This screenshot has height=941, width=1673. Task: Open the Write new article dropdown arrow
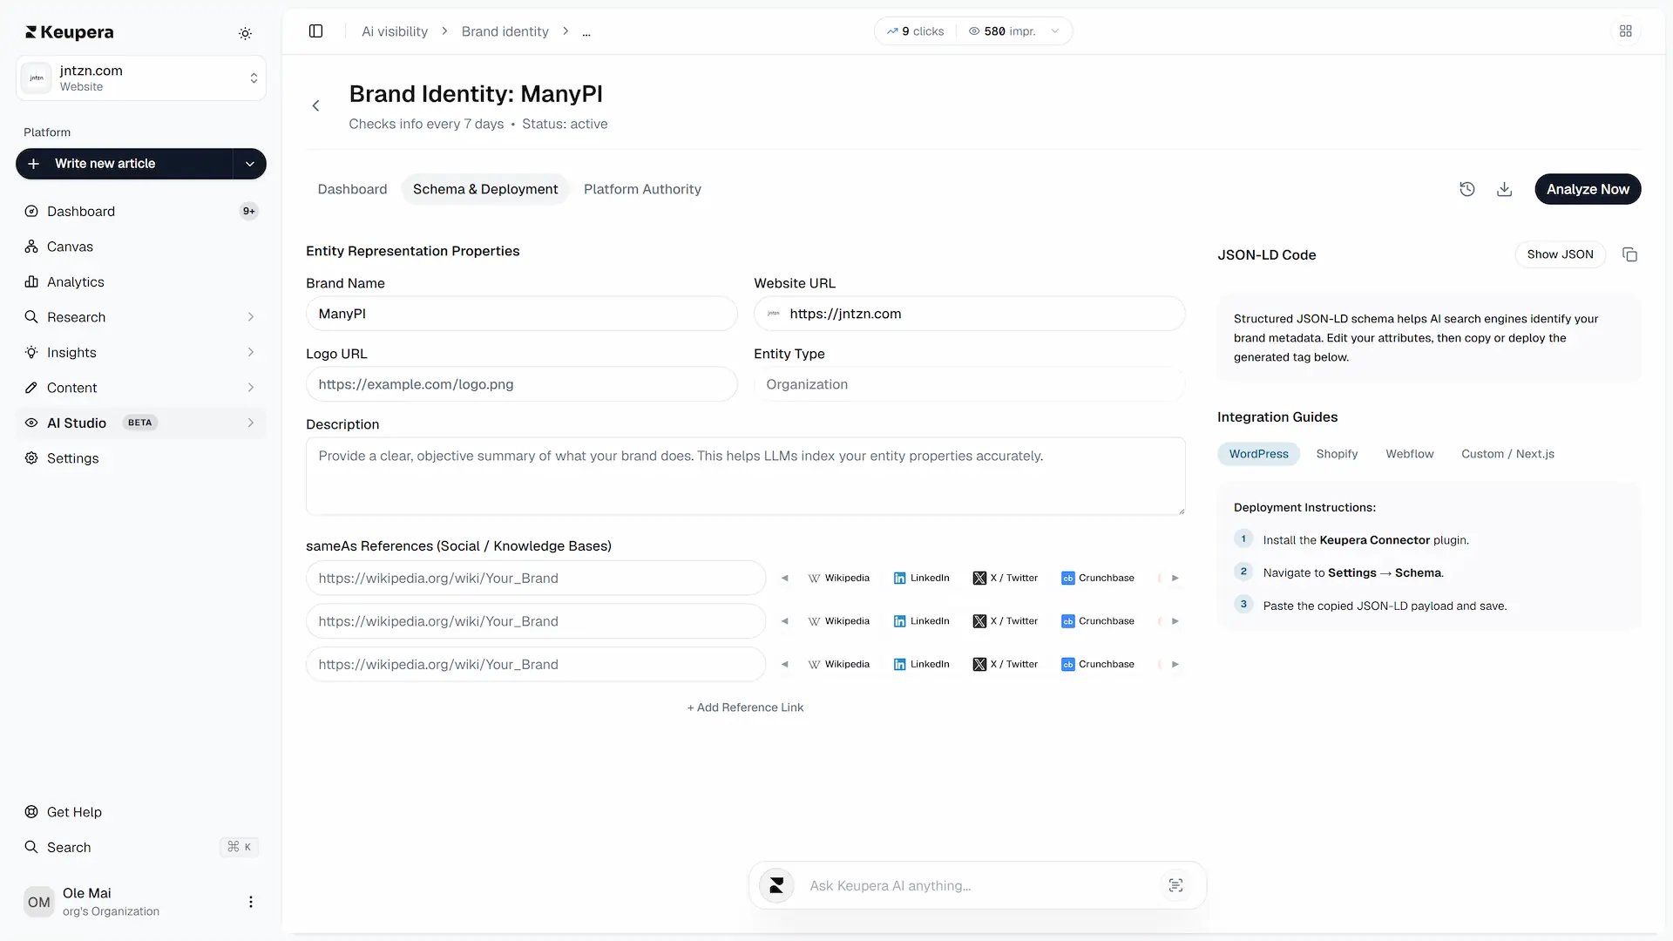250,164
